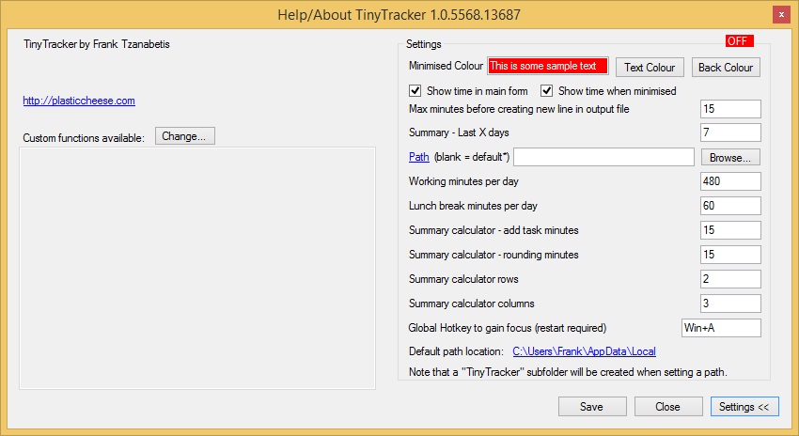Click the red OFF indicator label

(740, 40)
